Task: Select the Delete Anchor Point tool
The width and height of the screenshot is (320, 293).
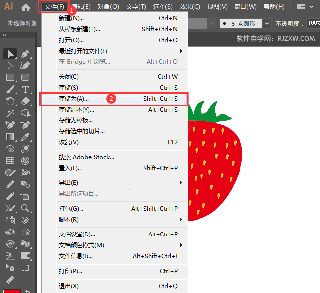Action: tap(25, 125)
